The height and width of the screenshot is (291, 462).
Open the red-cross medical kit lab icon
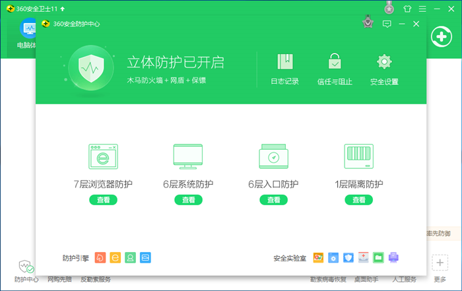pyautogui.click(x=363, y=258)
